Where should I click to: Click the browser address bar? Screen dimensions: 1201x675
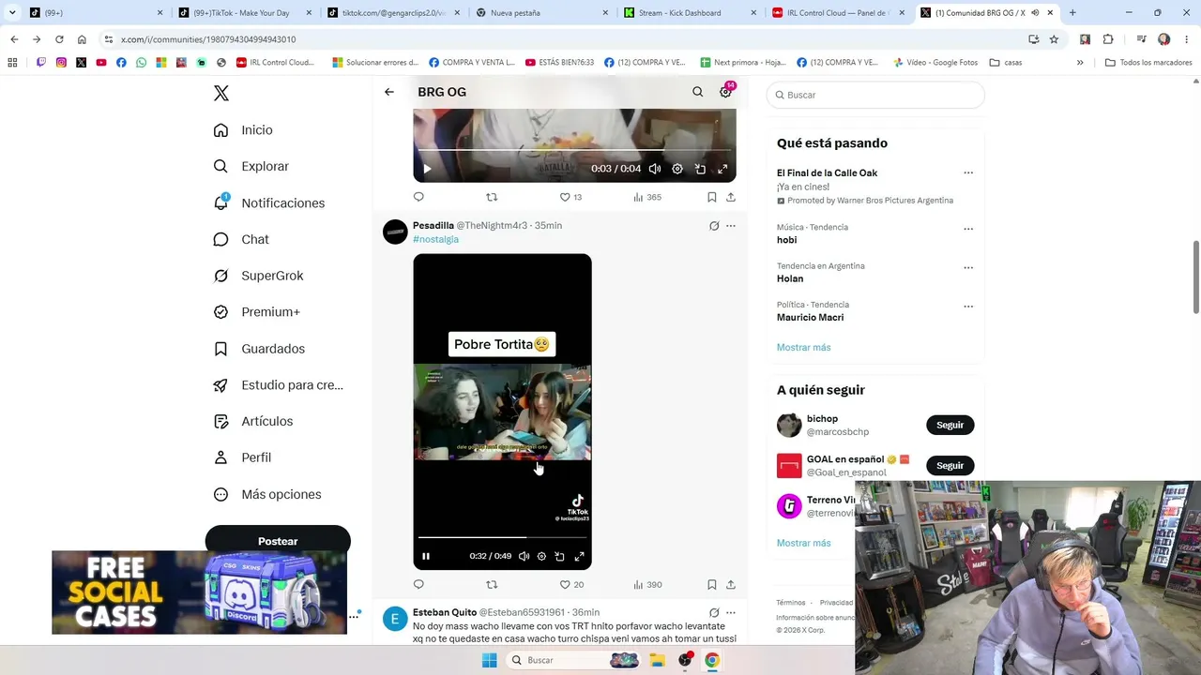pos(563,39)
